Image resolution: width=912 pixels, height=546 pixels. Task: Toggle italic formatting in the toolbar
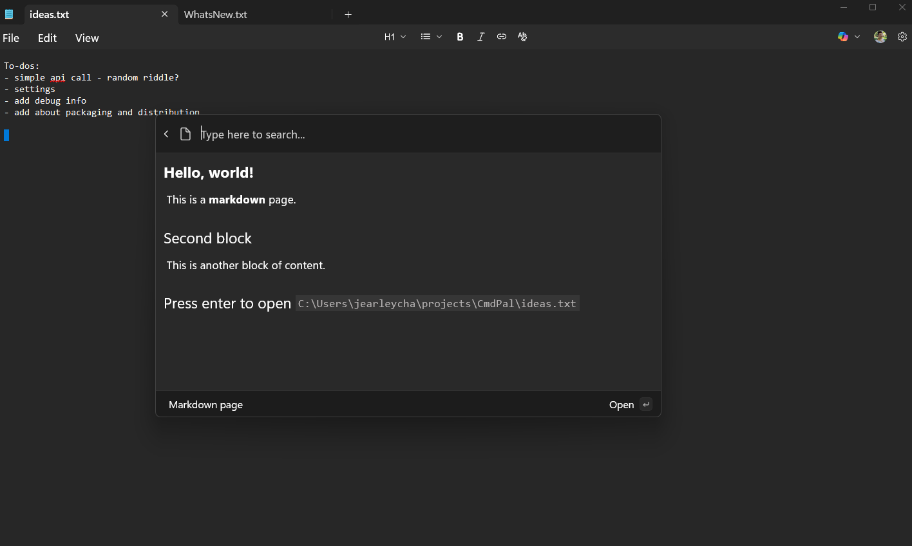pos(480,37)
